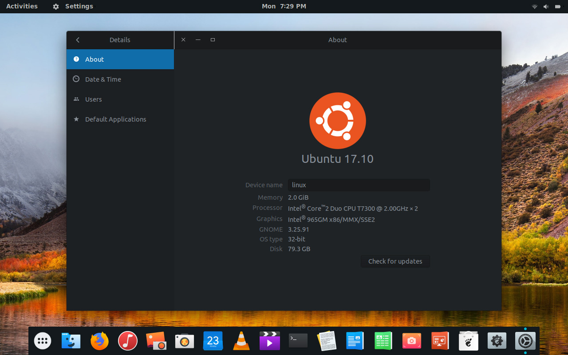The image size is (568, 355).
Task: Click the Disk value 79.3 GB
Action: pos(299,249)
